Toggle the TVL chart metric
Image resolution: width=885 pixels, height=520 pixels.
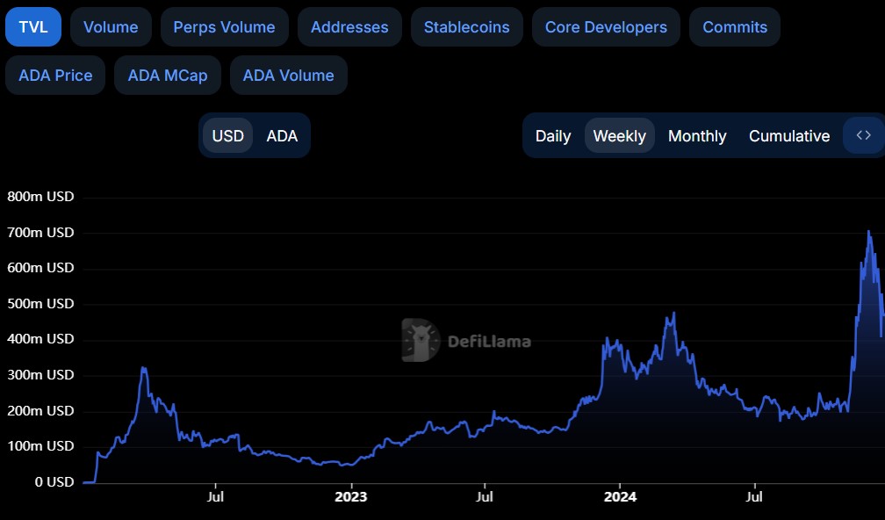pos(33,27)
